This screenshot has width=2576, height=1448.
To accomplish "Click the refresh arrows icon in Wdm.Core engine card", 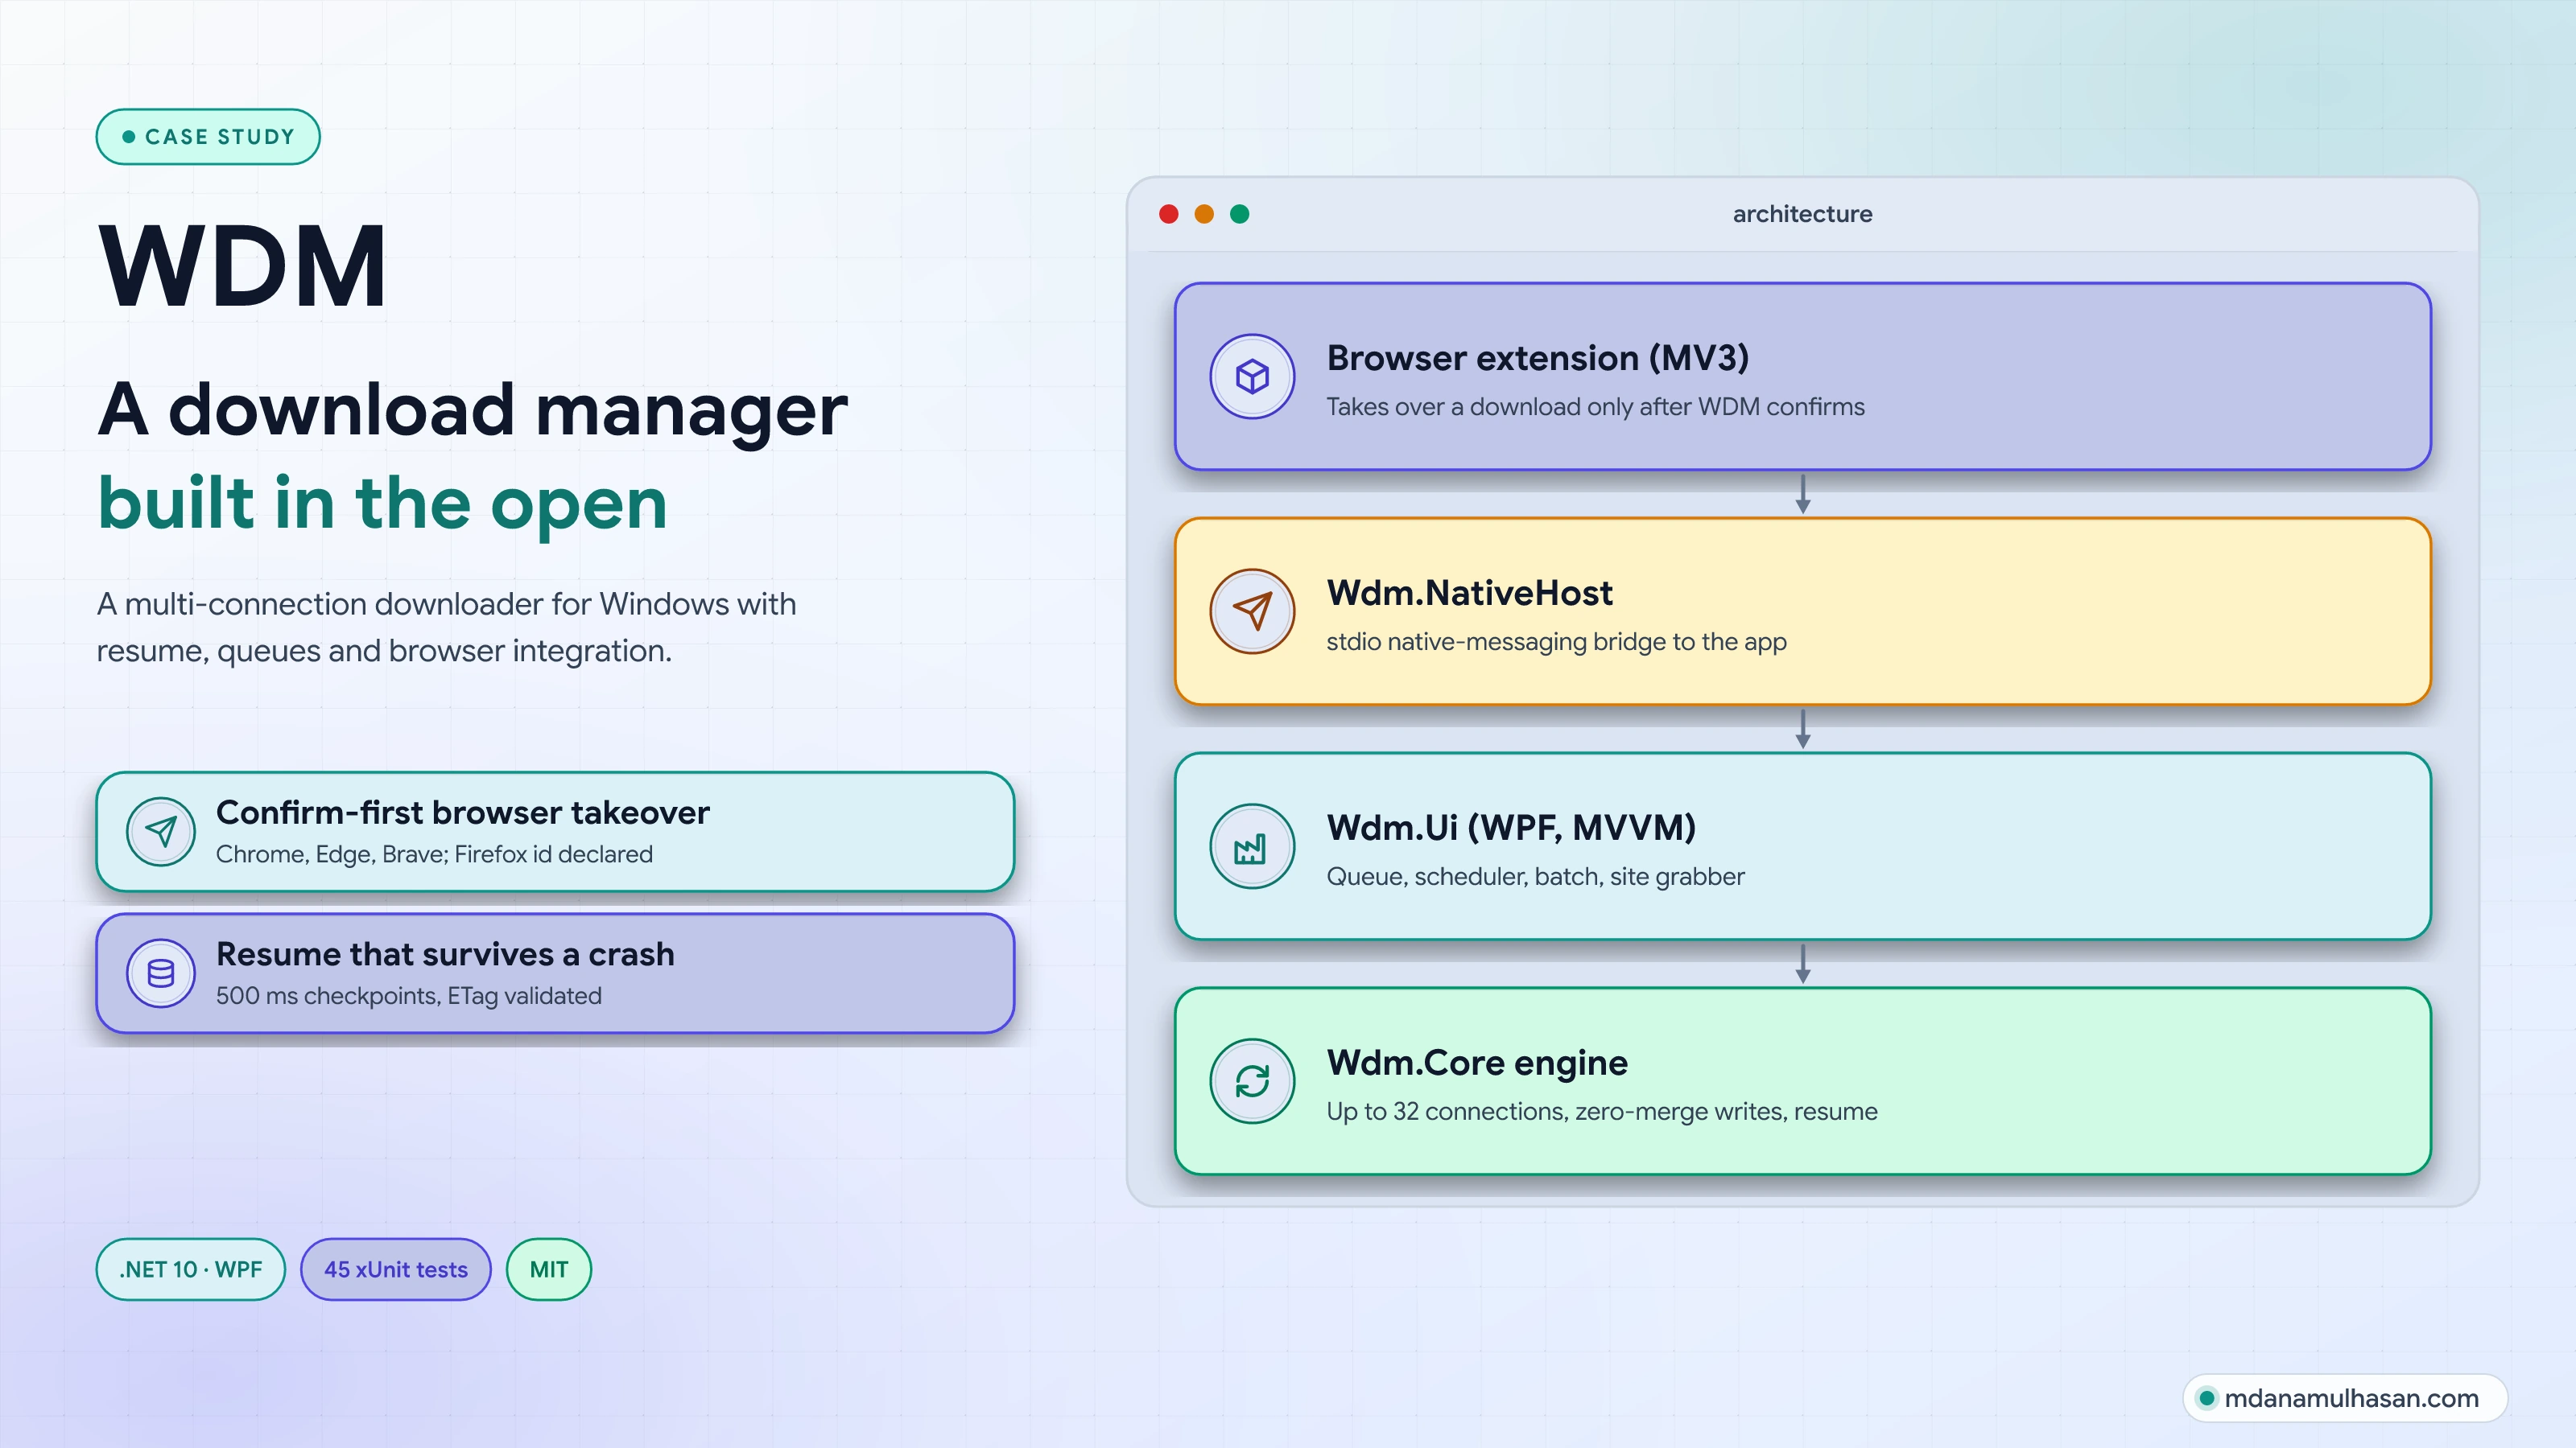I will click(x=1252, y=1081).
